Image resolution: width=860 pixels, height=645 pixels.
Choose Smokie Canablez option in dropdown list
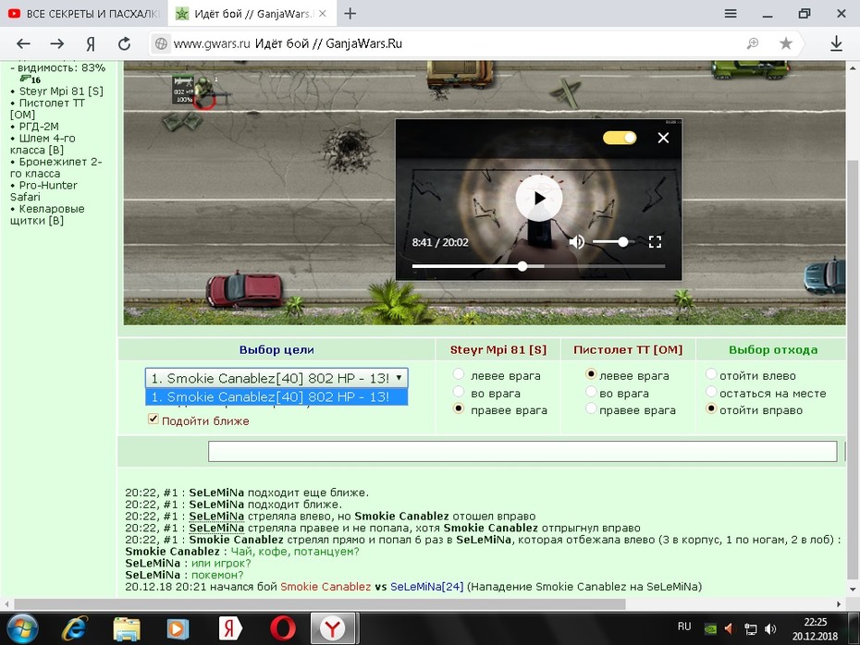276,396
